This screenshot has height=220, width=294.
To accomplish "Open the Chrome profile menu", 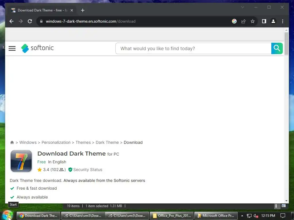I will pos(273,21).
